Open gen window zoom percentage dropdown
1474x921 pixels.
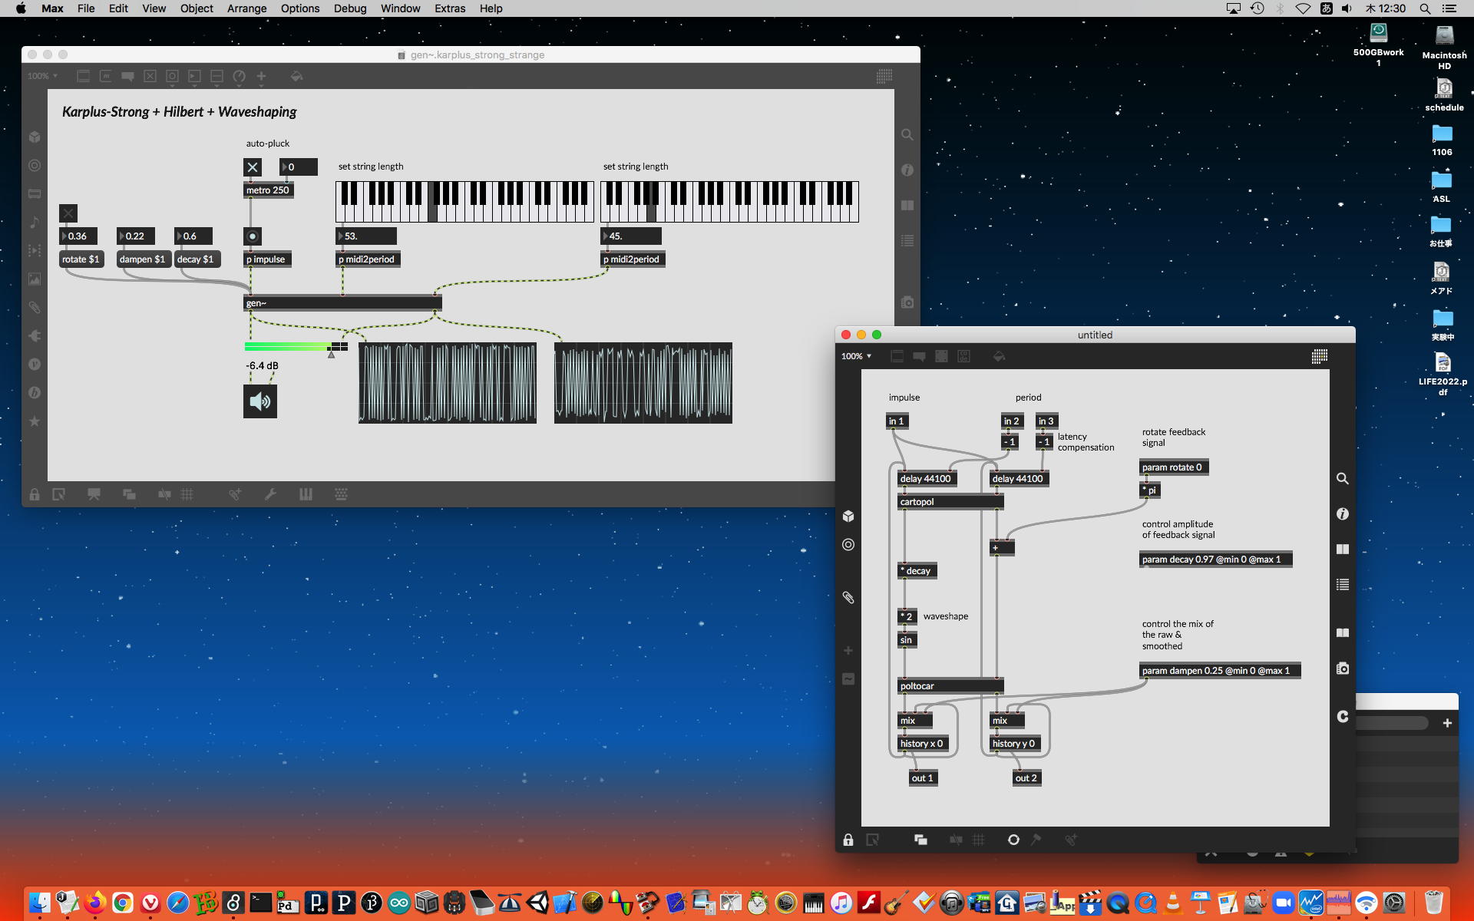[856, 356]
